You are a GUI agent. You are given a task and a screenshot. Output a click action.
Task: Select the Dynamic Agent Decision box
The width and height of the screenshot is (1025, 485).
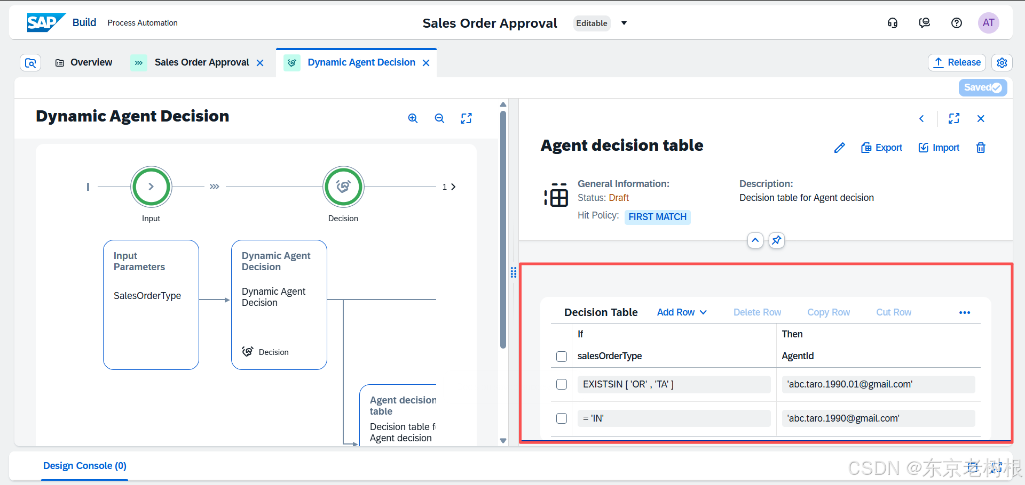279,305
